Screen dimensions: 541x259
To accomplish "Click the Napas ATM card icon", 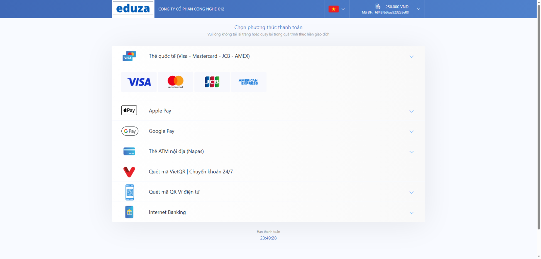I will click(129, 151).
